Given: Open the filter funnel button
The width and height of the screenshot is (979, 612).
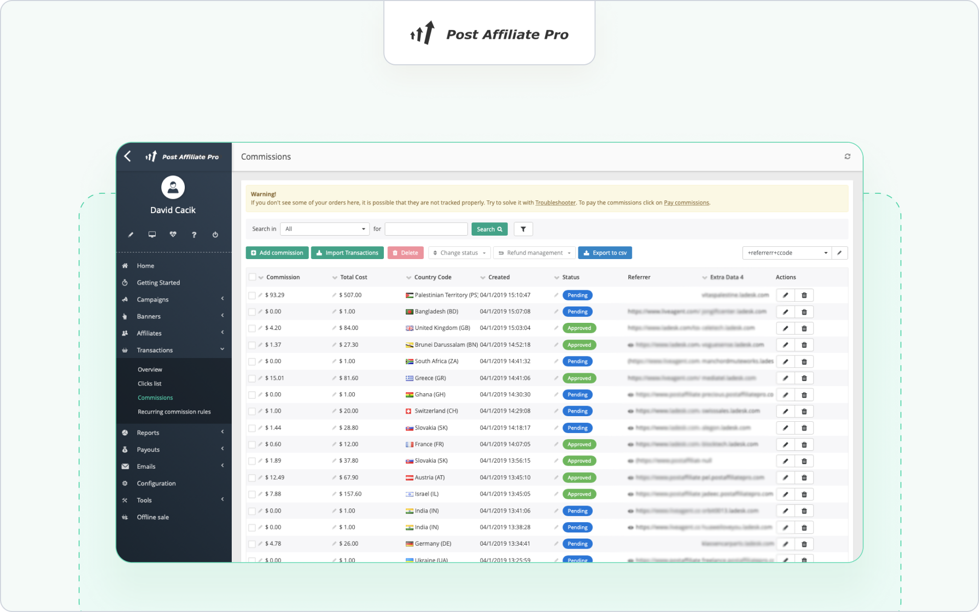Looking at the screenshot, I should point(523,229).
